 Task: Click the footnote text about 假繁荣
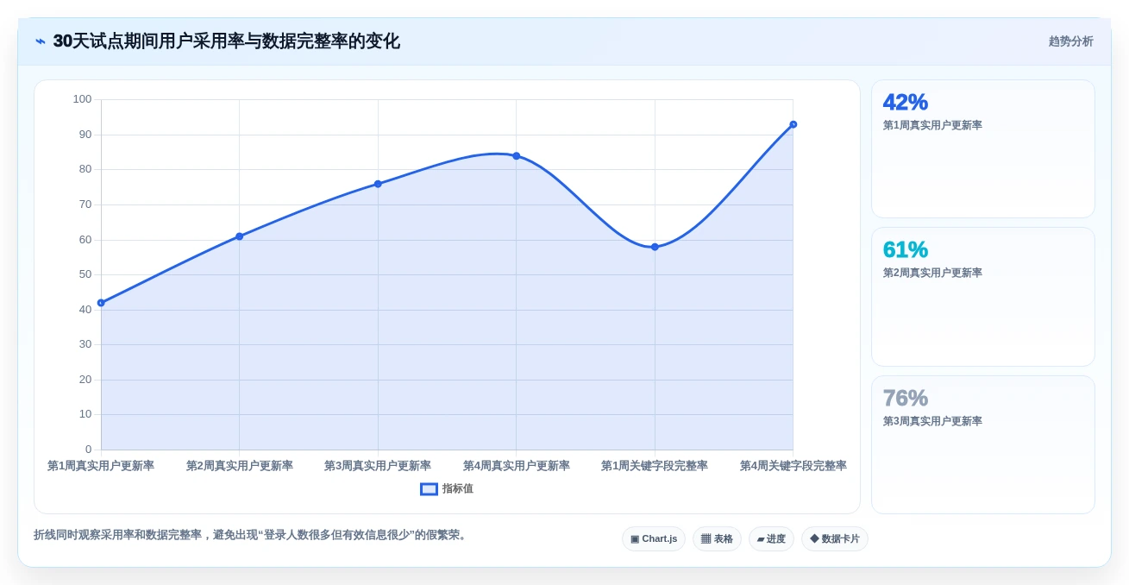[252, 535]
